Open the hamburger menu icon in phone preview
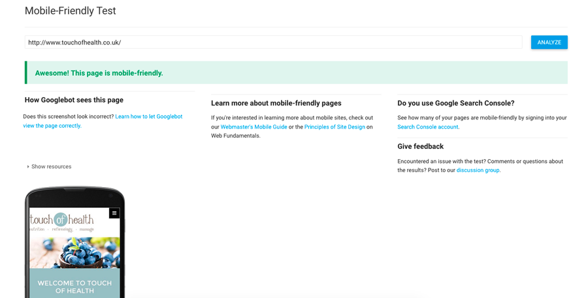This screenshot has height=298, width=588. pos(114,213)
